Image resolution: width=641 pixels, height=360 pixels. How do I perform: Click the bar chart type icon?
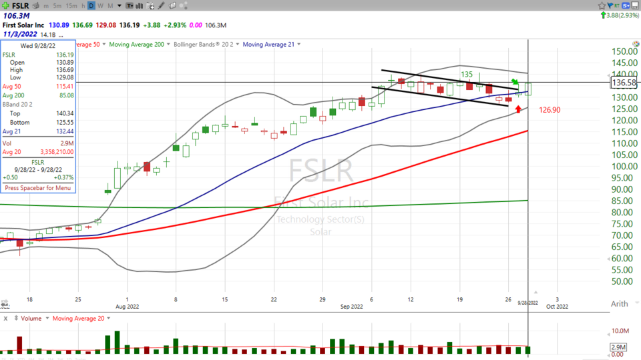pos(140,6)
